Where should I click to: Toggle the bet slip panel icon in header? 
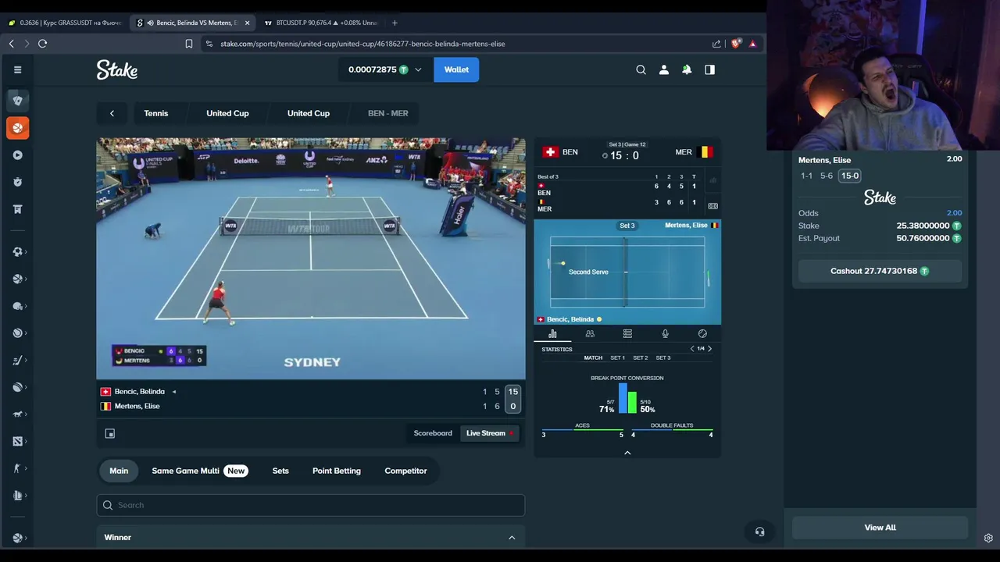coord(709,69)
